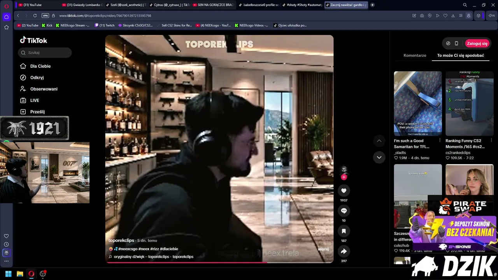Switch to Szeli (@szeli_aesthetic) tab
Image resolution: width=498 pixels, height=280 pixels.
tap(125, 5)
